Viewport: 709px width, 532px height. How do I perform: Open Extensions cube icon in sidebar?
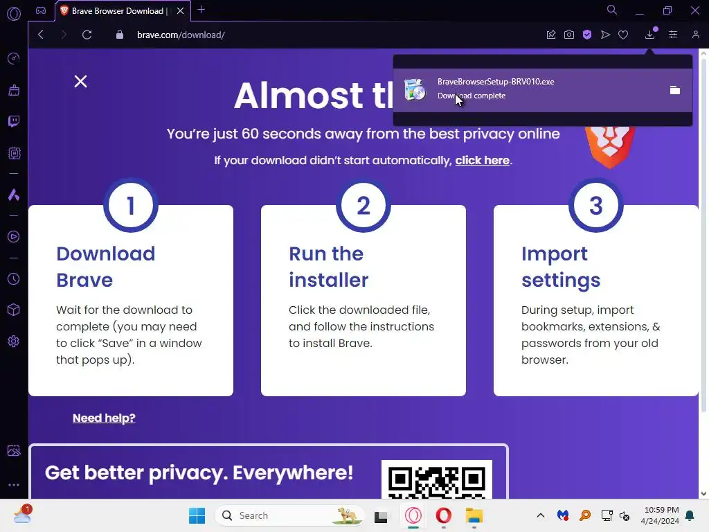[14, 310]
